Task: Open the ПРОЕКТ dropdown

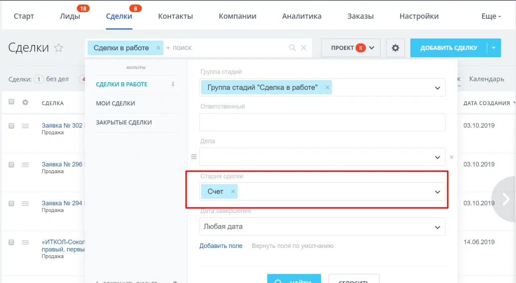Action: pyautogui.click(x=350, y=48)
